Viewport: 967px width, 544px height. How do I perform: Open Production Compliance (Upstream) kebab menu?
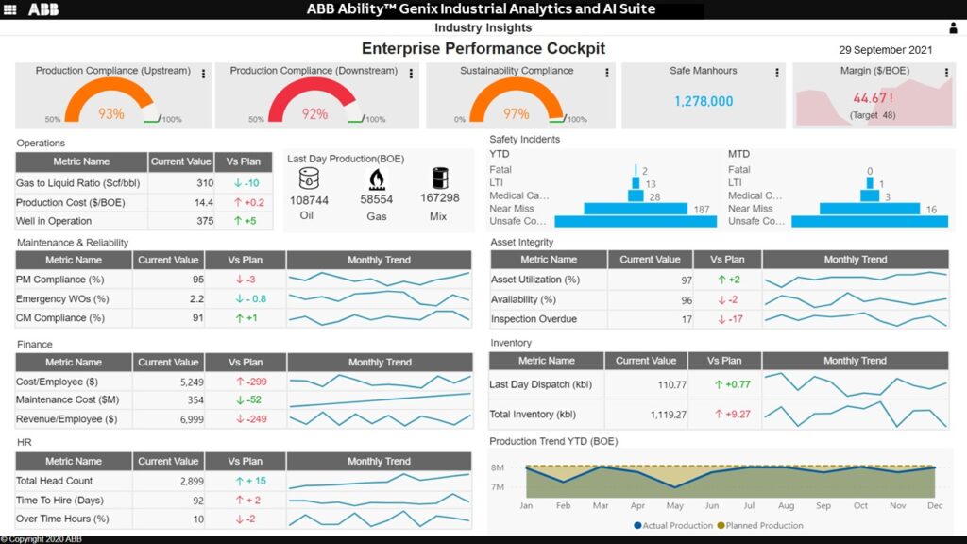(203, 73)
